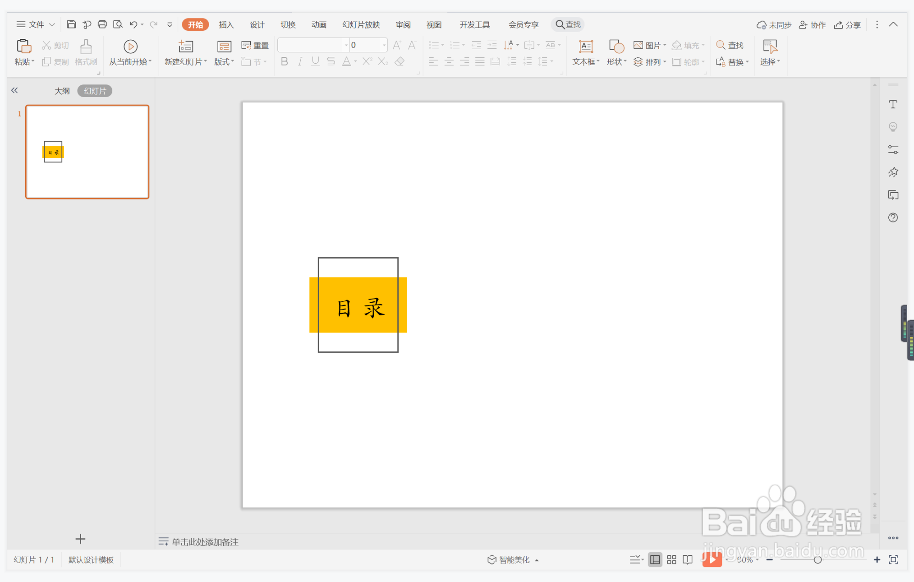The width and height of the screenshot is (914, 582).
Task: Undo the last action
Action: [133, 24]
